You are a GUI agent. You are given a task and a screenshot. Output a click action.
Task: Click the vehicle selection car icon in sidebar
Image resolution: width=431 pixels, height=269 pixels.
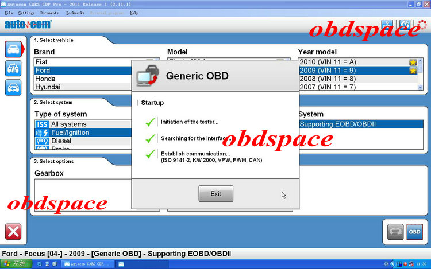(13, 49)
